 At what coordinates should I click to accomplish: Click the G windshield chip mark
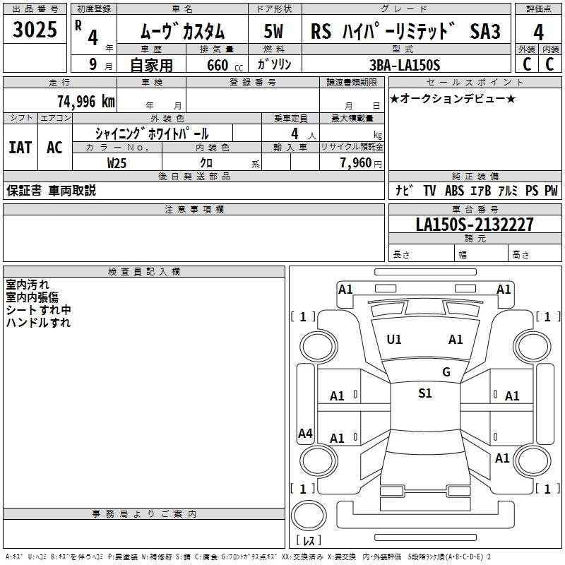pos(446,372)
